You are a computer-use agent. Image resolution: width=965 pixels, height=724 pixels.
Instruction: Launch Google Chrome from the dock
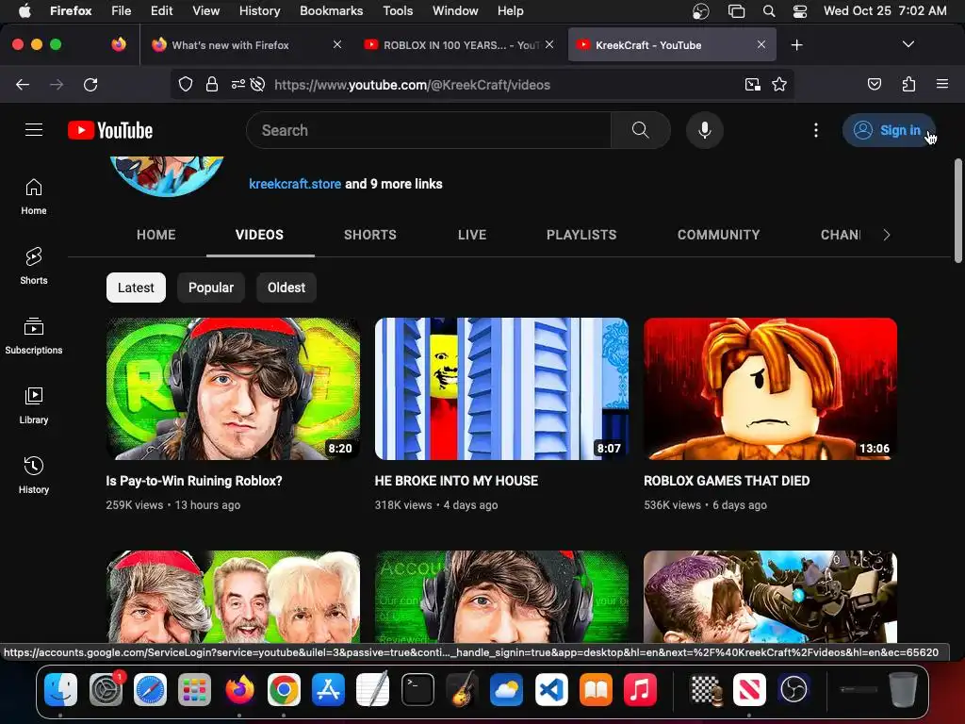click(284, 689)
